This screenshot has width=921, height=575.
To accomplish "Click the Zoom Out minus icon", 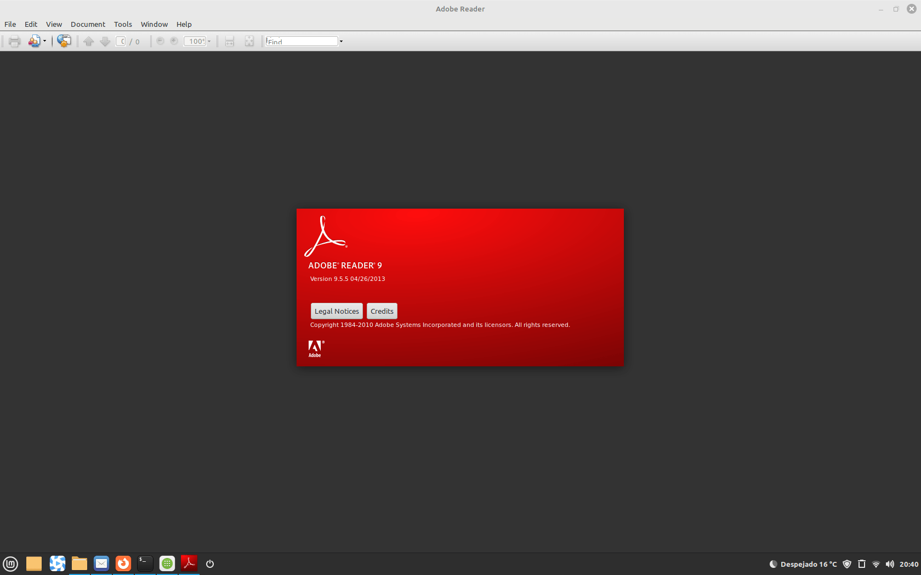I will (160, 41).
